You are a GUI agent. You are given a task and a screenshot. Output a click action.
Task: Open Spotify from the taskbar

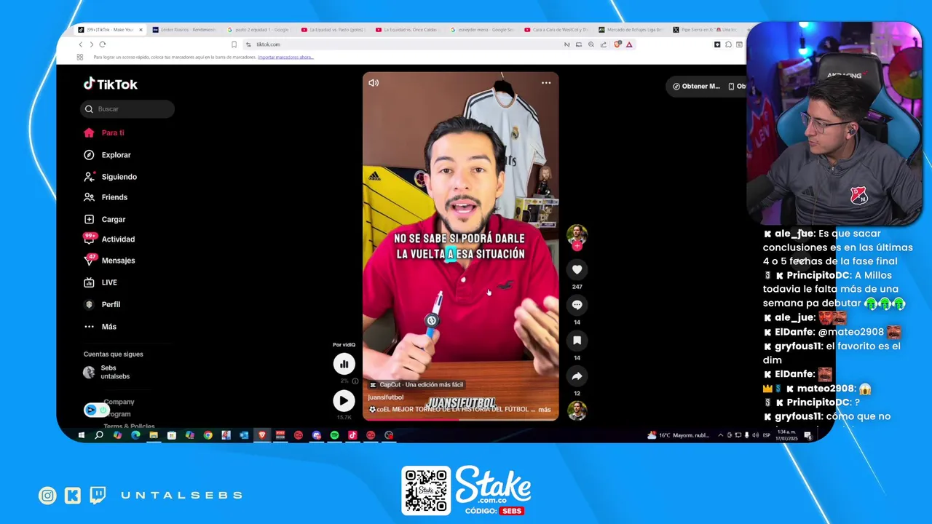(334, 435)
